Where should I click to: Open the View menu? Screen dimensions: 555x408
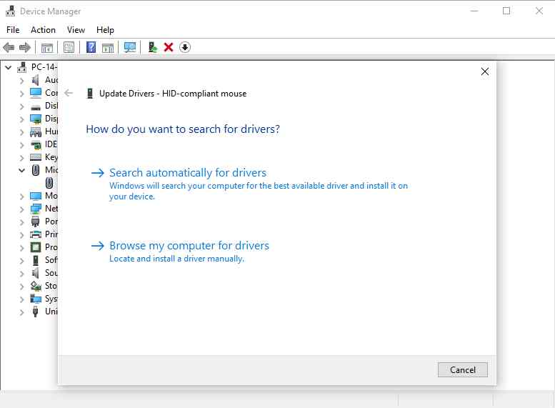tap(76, 30)
